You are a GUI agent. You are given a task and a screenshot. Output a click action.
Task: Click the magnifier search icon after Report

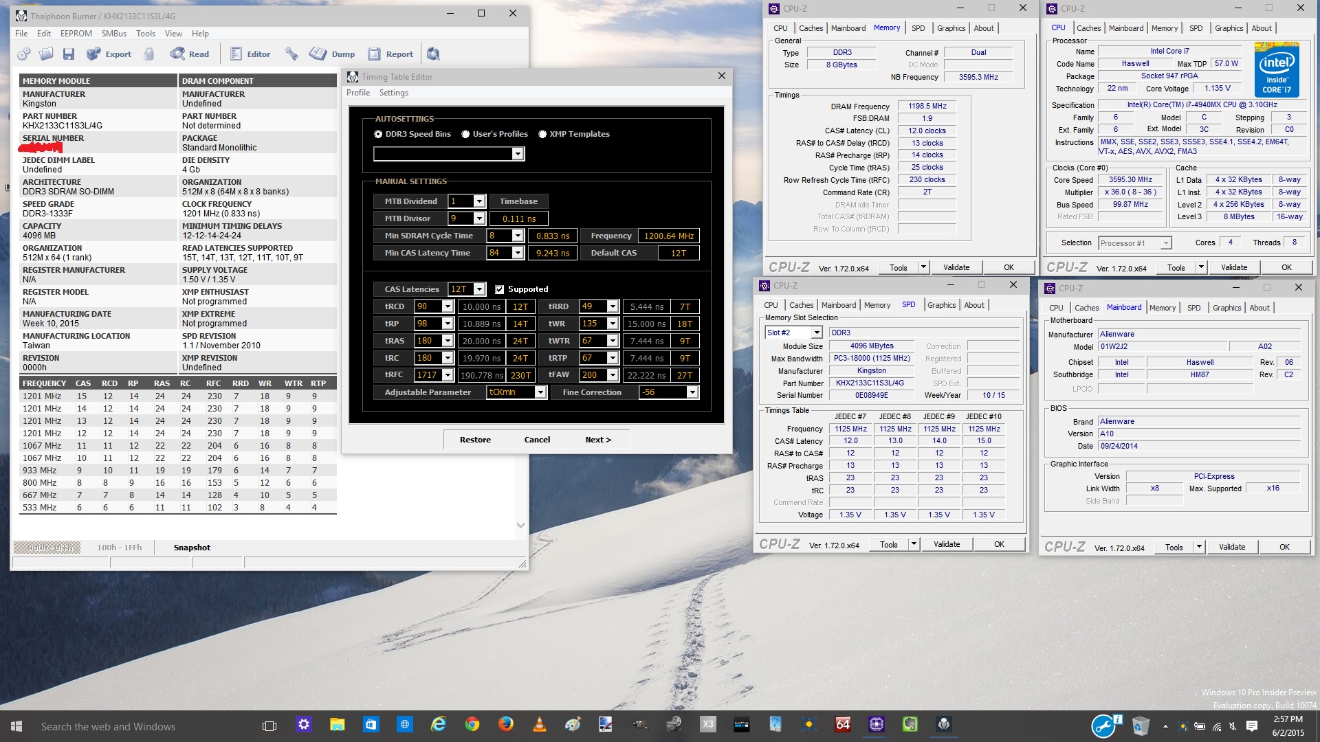433,54
